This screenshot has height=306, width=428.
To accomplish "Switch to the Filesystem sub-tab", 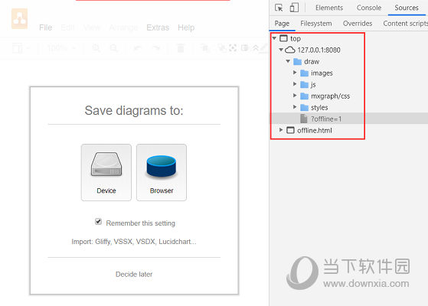I will point(316,24).
